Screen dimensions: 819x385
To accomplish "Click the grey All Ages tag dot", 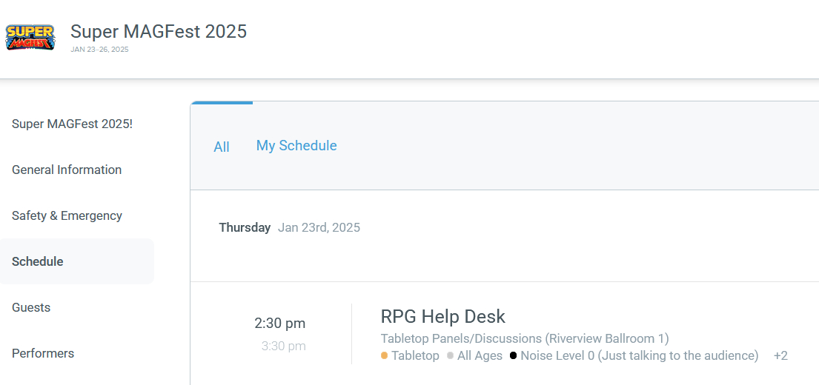I will tap(451, 356).
